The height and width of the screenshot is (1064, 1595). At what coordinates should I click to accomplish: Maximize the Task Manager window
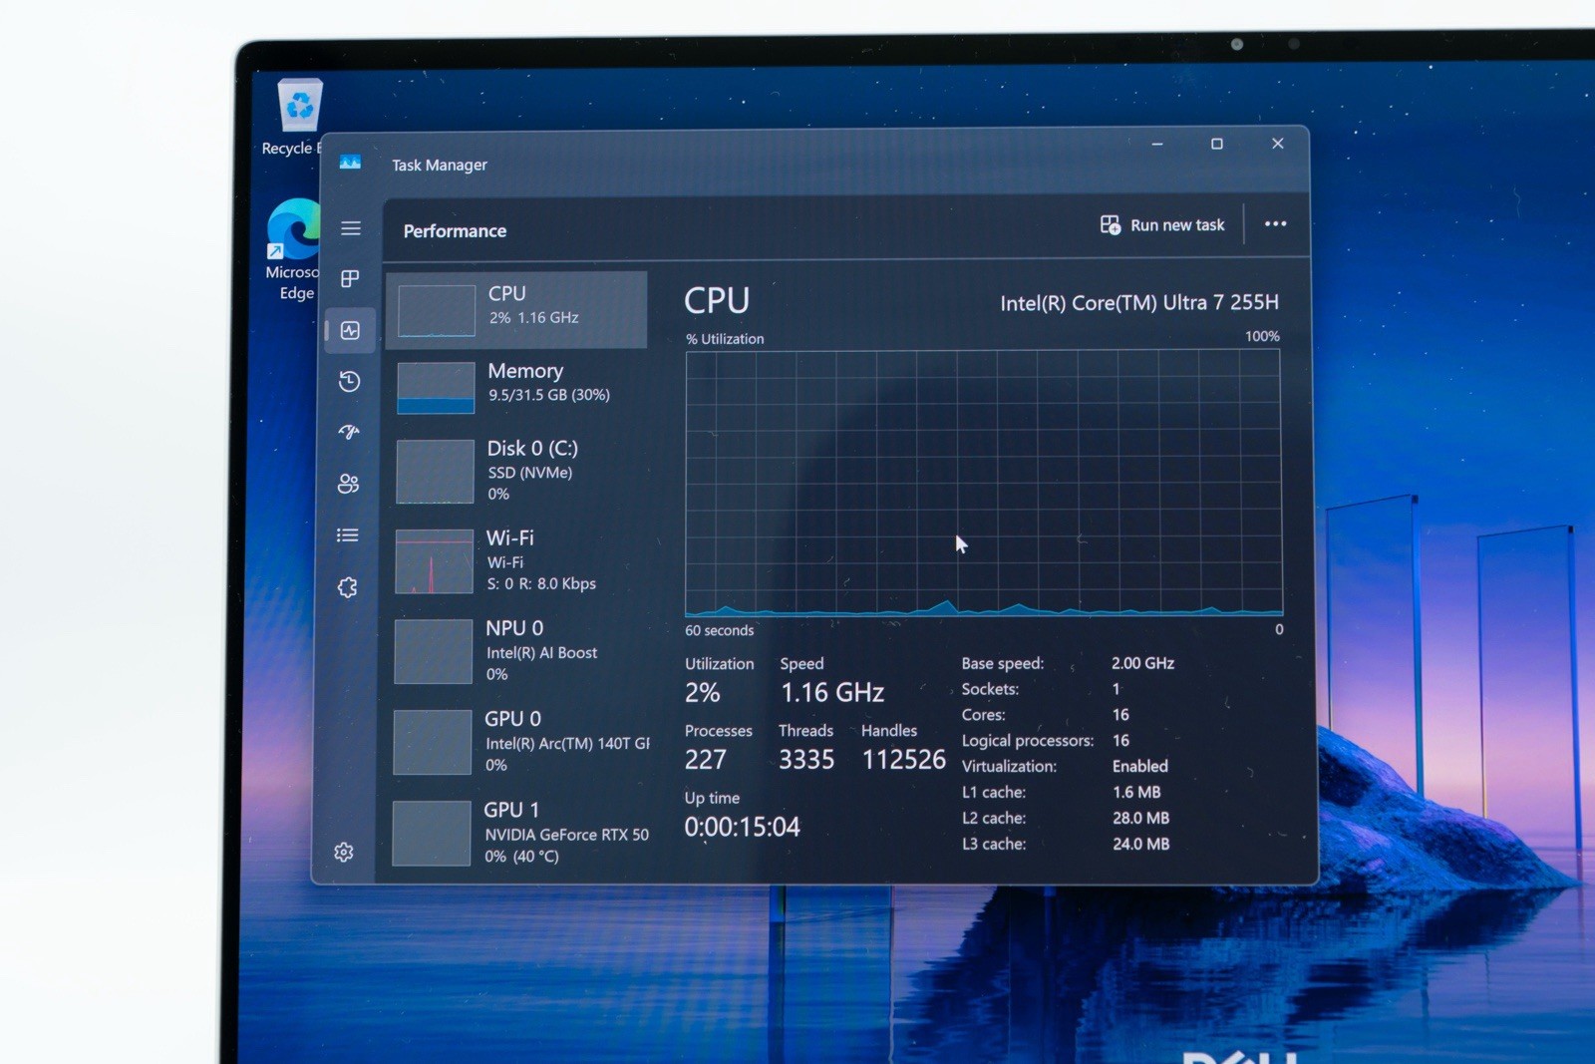click(1216, 144)
